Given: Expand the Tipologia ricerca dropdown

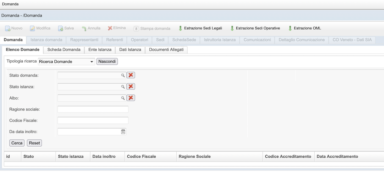Looking at the screenshot, I should (92, 62).
